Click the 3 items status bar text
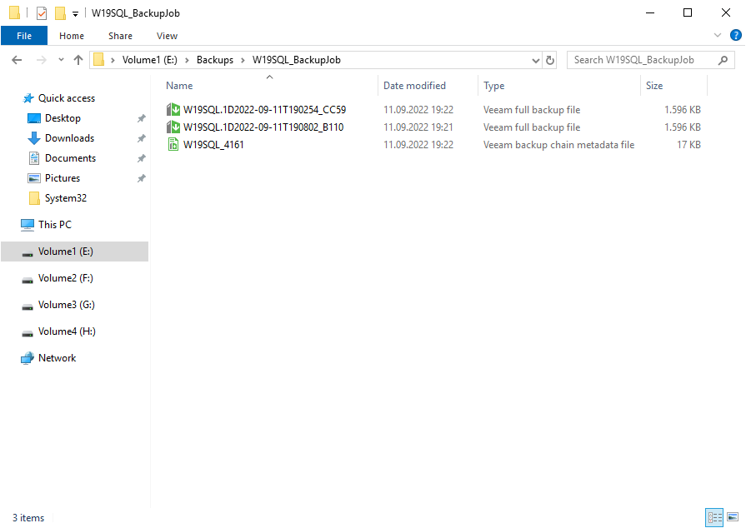The height and width of the screenshot is (528, 746). (28, 518)
